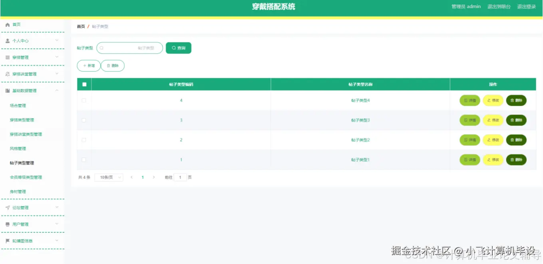The width and height of the screenshot is (543, 264).
Task: Select the person icon next to 个人中心
Action: click(7, 40)
